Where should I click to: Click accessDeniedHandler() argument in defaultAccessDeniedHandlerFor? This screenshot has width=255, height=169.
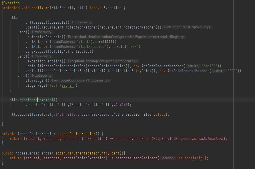pyautogui.click(x=108, y=66)
